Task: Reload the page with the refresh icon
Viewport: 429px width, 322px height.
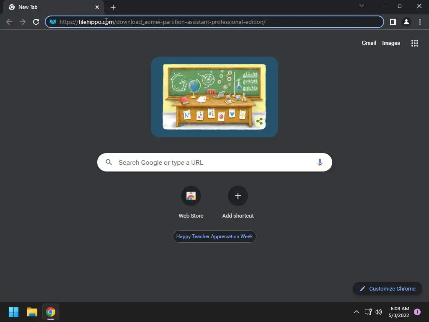Action: (x=36, y=22)
